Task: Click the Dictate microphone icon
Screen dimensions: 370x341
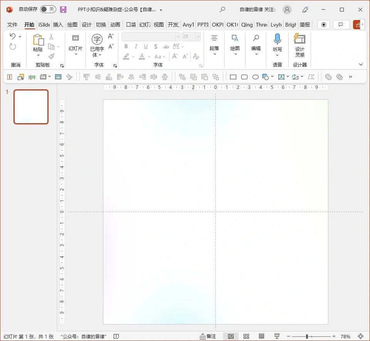Action: click(277, 39)
